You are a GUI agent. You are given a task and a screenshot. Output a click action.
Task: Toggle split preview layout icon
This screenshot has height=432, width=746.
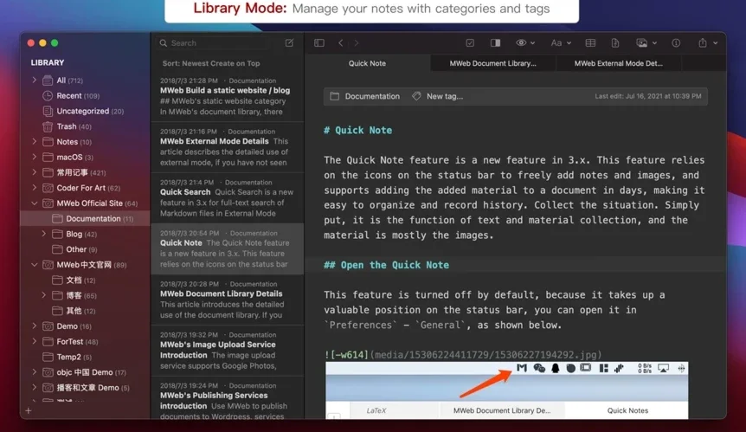coord(495,42)
